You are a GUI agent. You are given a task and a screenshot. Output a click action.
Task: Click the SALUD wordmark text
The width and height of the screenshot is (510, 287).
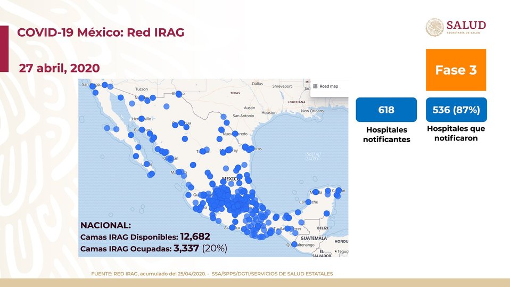466,26
